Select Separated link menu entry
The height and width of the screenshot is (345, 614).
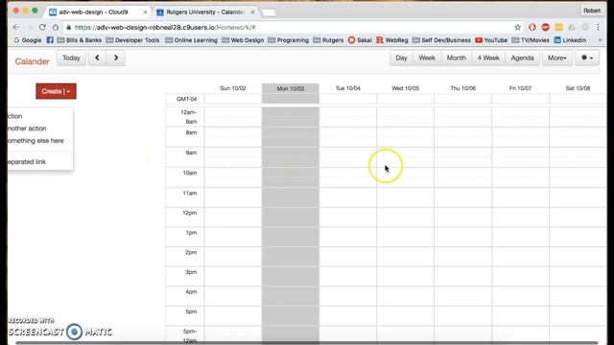pos(27,162)
